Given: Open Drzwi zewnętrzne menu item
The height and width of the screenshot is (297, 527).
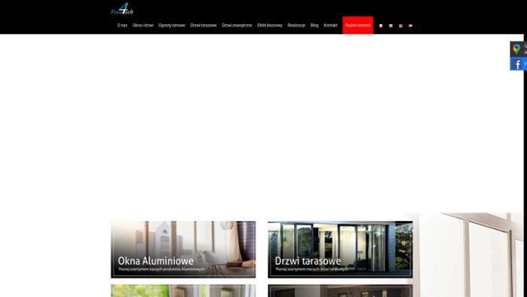Looking at the screenshot, I should point(236,25).
